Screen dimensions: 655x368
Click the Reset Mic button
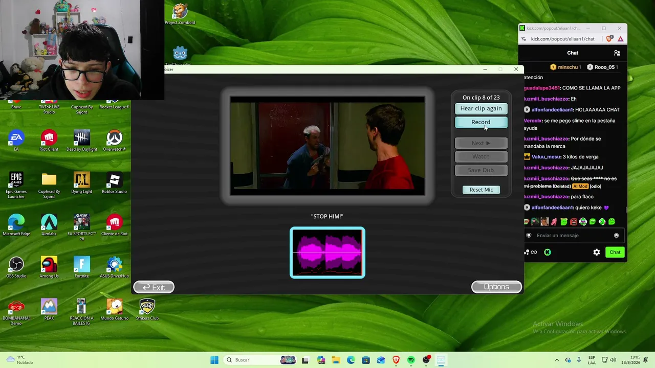tap(481, 190)
